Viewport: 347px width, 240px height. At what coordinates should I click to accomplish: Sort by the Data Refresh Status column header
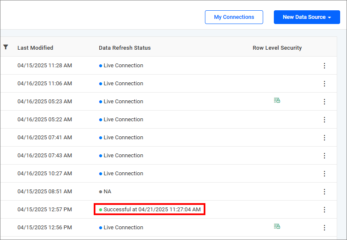coord(125,48)
